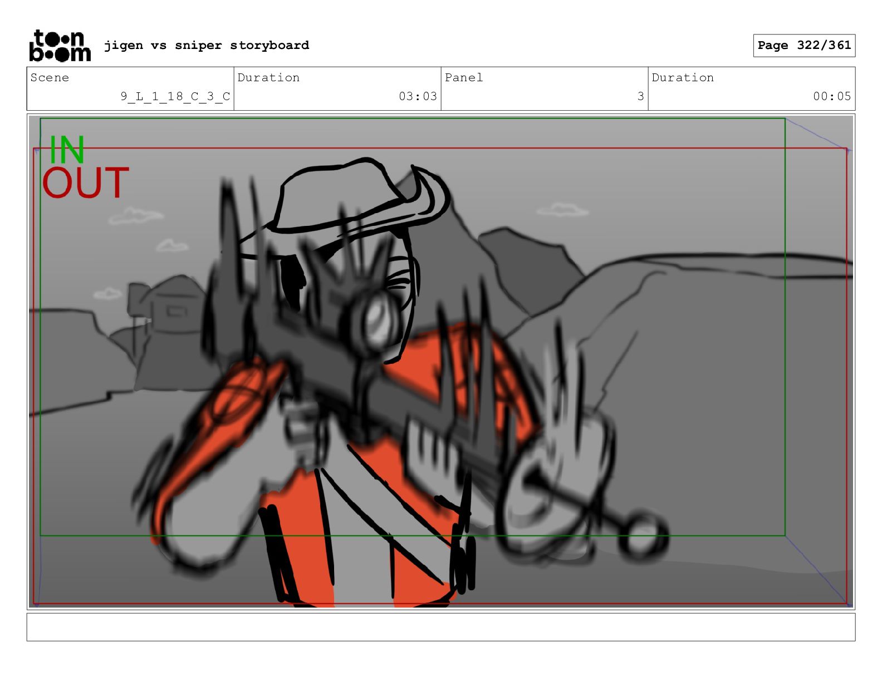Click the scene duration value "03:03"

(418, 96)
